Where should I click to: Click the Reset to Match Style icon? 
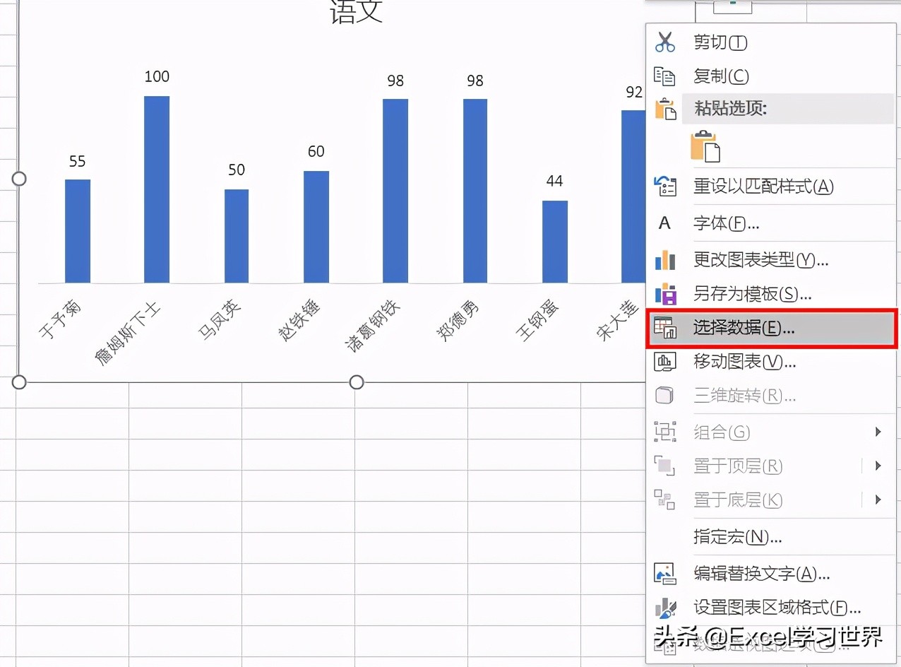pyautogui.click(x=665, y=187)
